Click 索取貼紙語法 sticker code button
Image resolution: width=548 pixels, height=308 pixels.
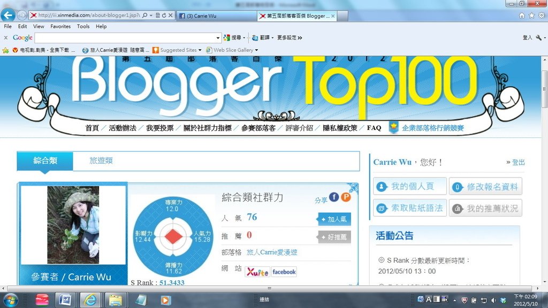[409, 208]
